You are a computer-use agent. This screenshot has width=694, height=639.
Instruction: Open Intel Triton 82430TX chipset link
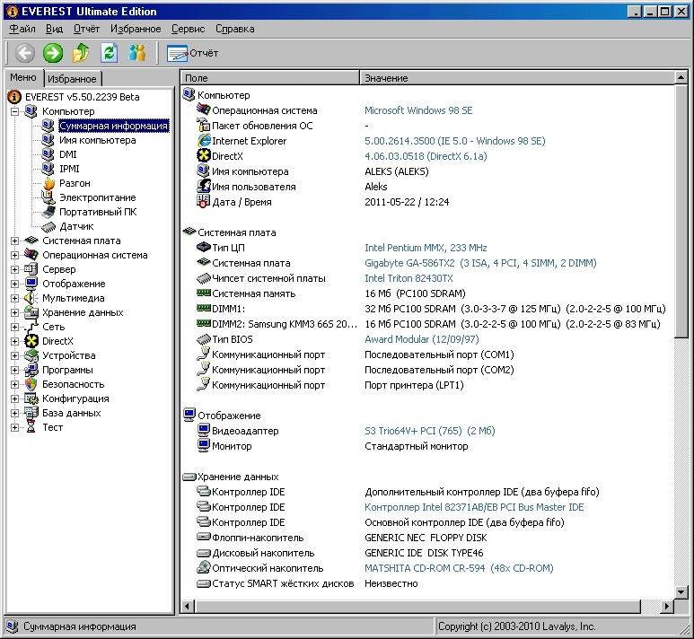click(x=408, y=278)
